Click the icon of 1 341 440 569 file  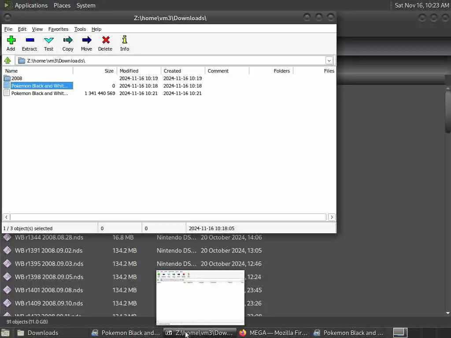coord(7,93)
